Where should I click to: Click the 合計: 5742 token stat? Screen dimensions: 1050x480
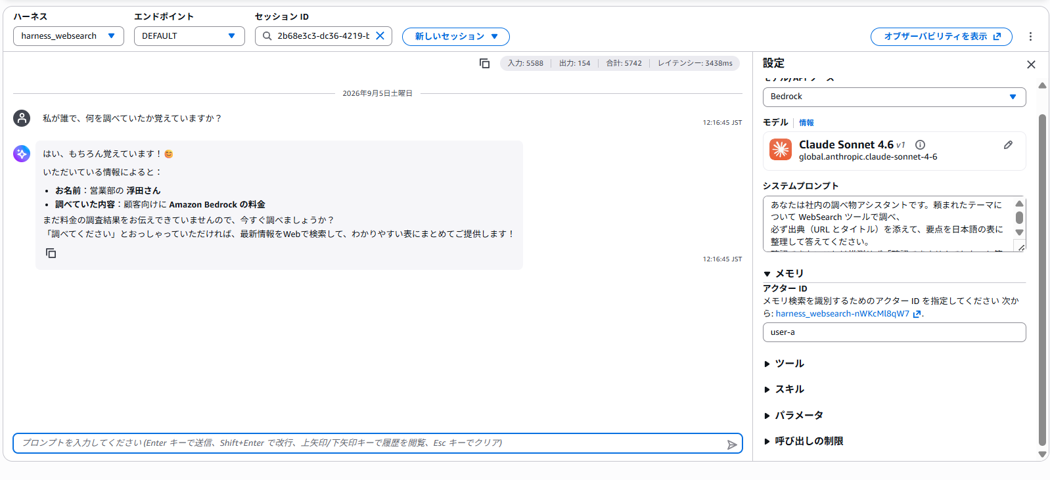pyautogui.click(x=624, y=63)
